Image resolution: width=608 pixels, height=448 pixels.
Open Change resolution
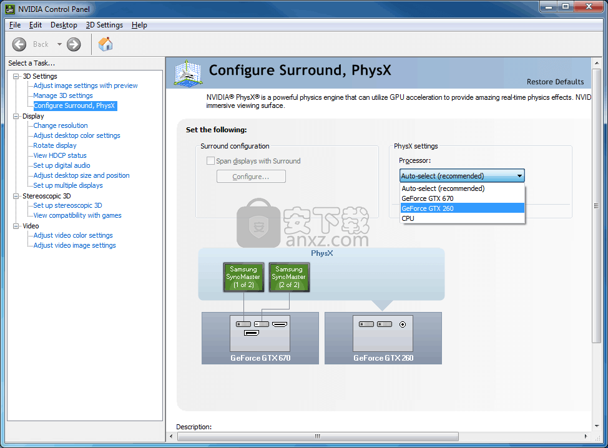61,125
